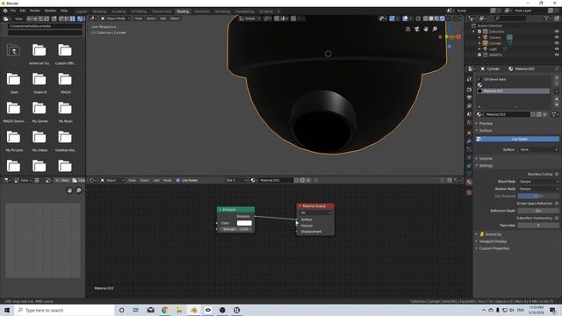Switch to the Shading workspace tab
This screenshot has height=316, width=562.
click(x=183, y=11)
